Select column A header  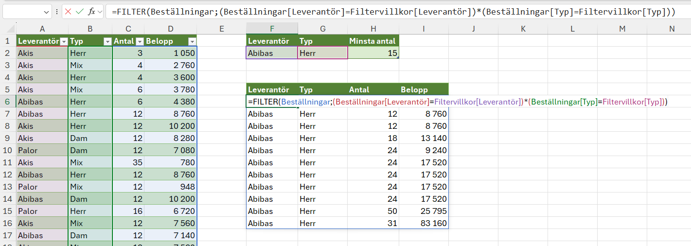(x=42, y=29)
